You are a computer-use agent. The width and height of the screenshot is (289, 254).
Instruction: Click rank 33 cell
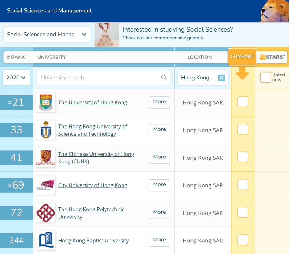coord(16,130)
